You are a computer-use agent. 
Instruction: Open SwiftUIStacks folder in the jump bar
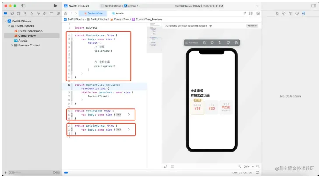tap(97, 19)
